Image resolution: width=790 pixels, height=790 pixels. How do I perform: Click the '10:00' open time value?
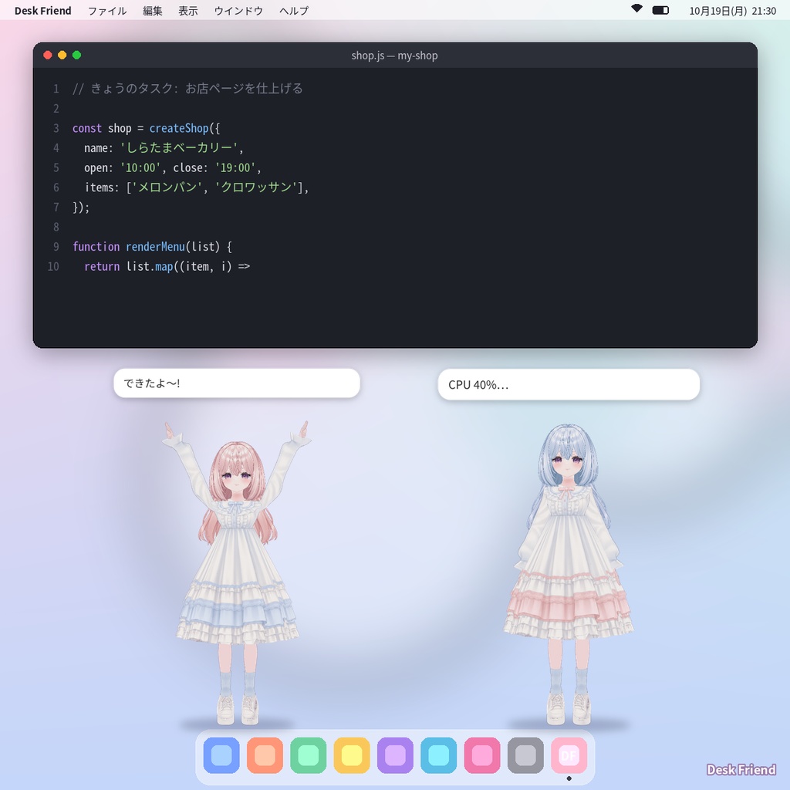[140, 167]
